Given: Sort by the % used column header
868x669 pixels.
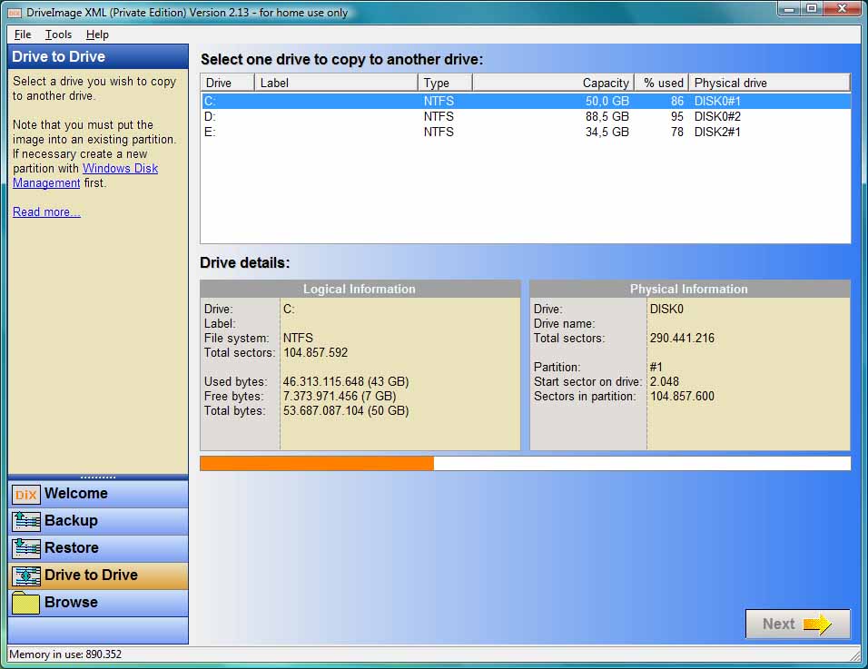Looking at the screenshot, I should point(661,83).
